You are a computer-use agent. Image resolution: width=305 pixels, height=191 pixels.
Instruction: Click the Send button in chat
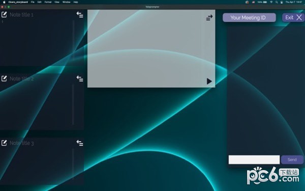(x=292, y=159)
